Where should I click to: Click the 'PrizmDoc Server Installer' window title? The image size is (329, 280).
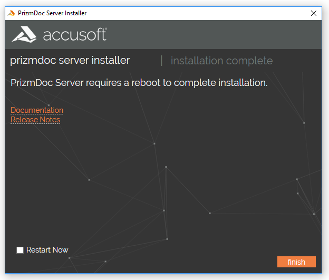pyautogui.click(x=52, y=13)
